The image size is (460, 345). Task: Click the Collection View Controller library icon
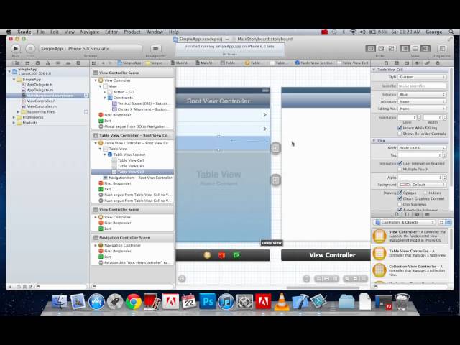pos(379,270)
